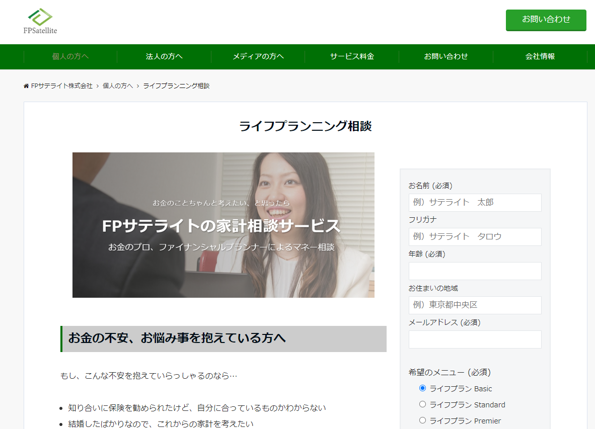Click the お名前 input field

coord(475,203)
